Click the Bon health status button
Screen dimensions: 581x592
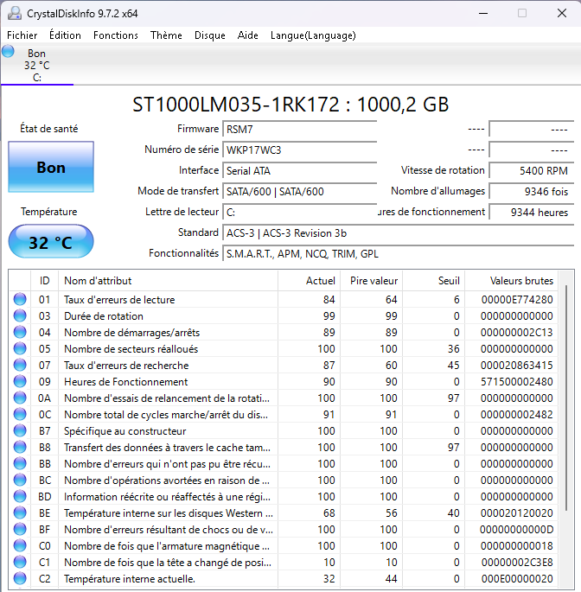(x=50, y=167)
